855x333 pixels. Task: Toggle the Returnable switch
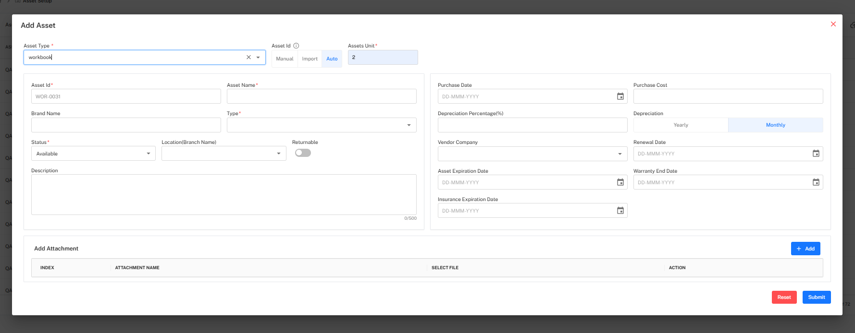303,153
